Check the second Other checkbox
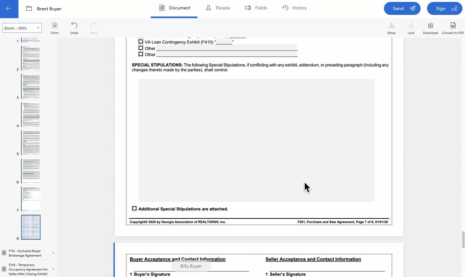Screen dimensions: 465x277 [x=141, y=54]
